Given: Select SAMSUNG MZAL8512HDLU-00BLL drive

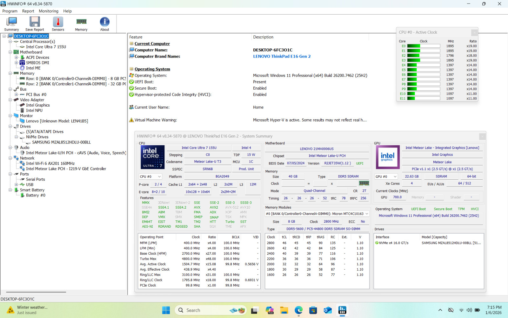Looking at the screenshot, I should (x=61, y=142).
